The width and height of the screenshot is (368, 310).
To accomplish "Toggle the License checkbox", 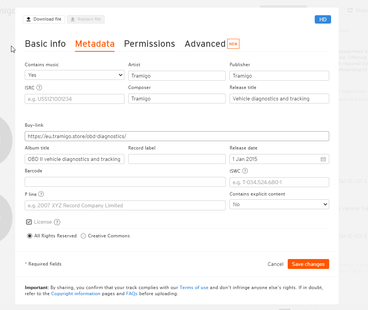I will 29,222.
